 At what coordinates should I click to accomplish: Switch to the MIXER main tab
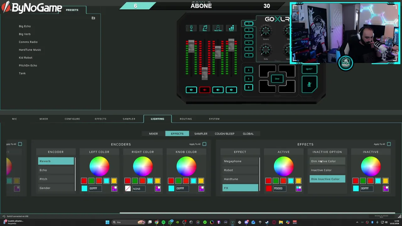coord(44,119)
